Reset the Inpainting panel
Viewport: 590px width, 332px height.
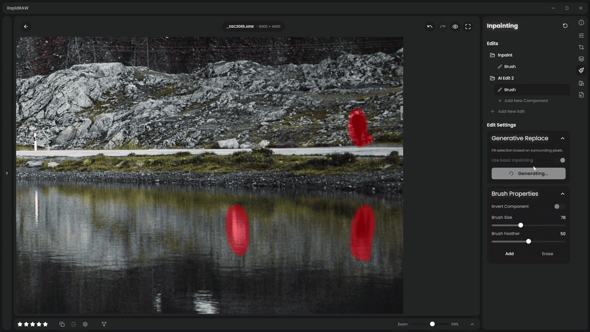(565, 26)
